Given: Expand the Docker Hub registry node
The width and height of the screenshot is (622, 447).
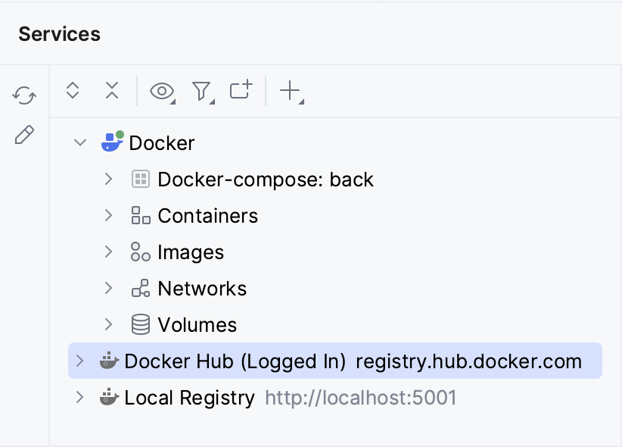Looking at the screenshot, I should (80, 361).
